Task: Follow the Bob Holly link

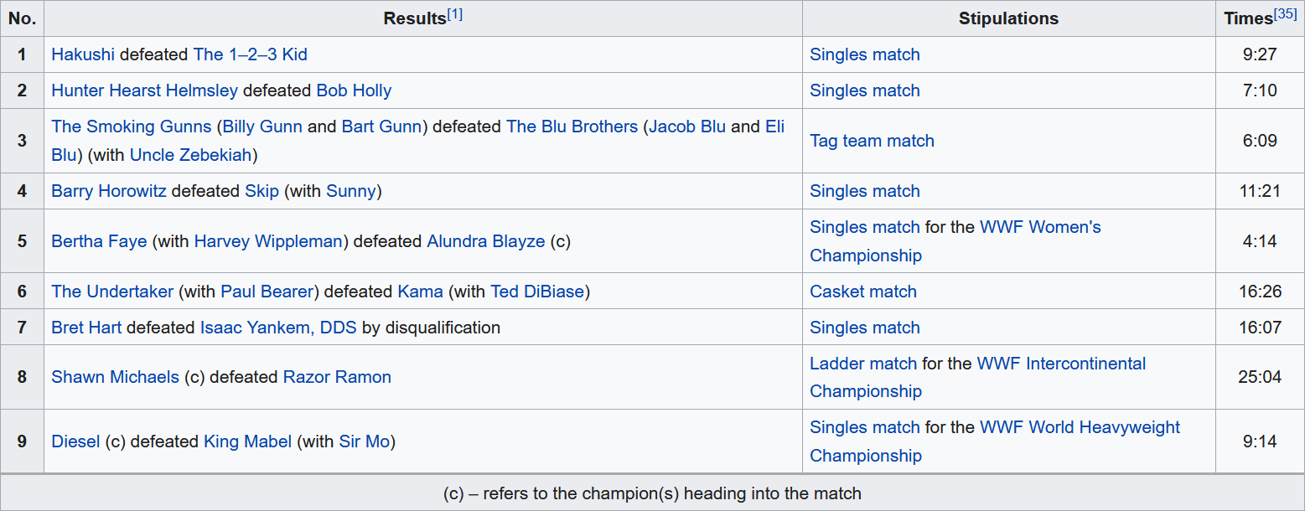Action: [354, 90]
